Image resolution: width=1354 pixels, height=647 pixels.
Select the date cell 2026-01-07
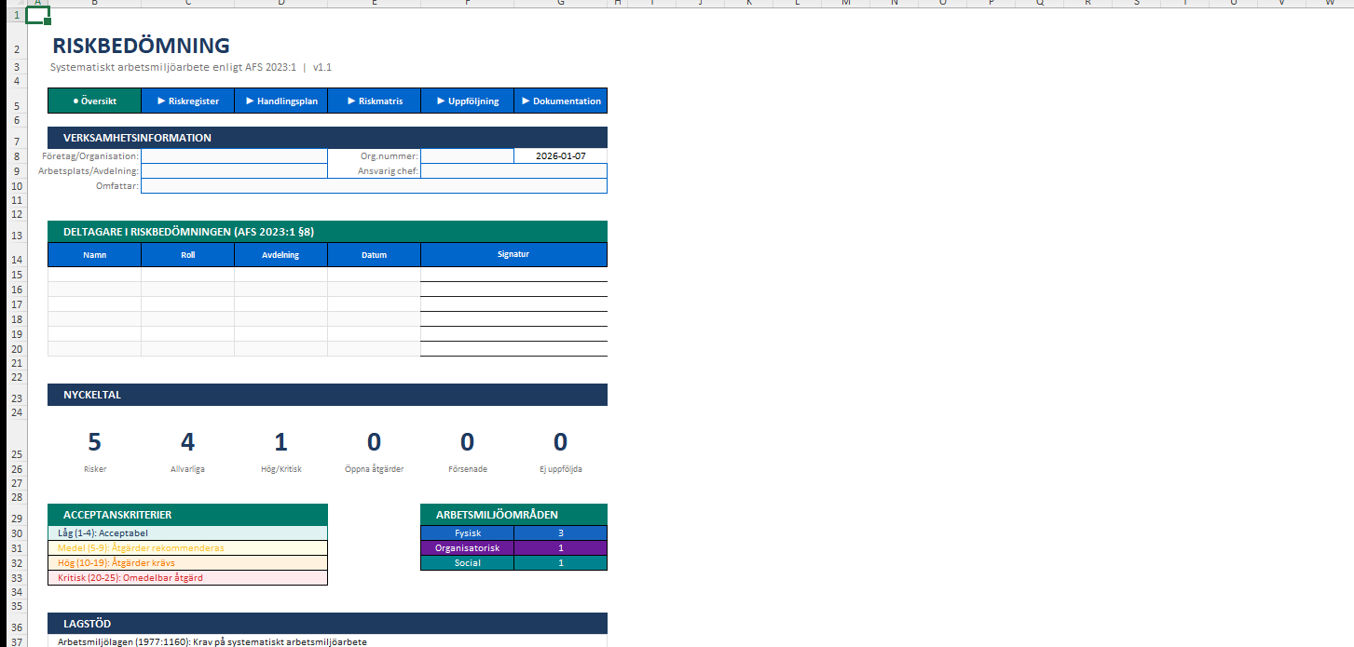click(x=560, y=156)
